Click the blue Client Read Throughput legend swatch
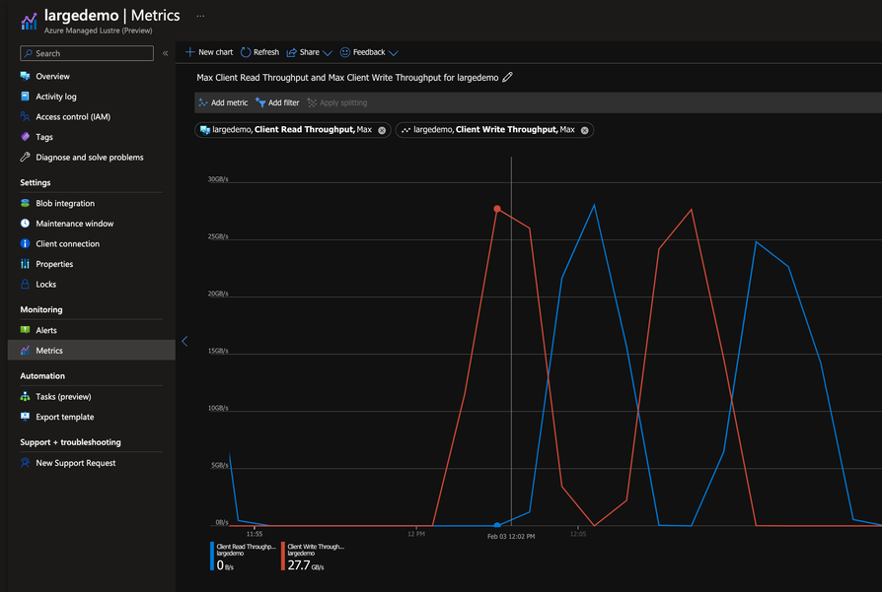Screen dimensions: 882x592 point(212,557)
